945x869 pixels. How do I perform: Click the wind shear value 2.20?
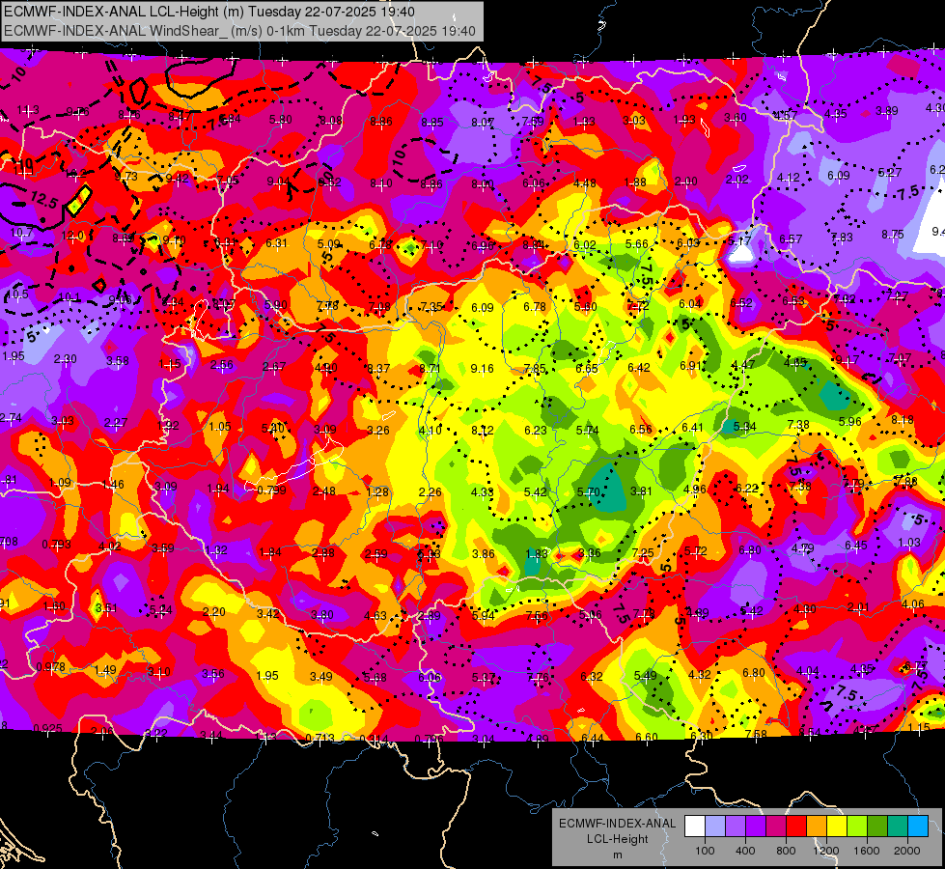click(x=214, y=611)
